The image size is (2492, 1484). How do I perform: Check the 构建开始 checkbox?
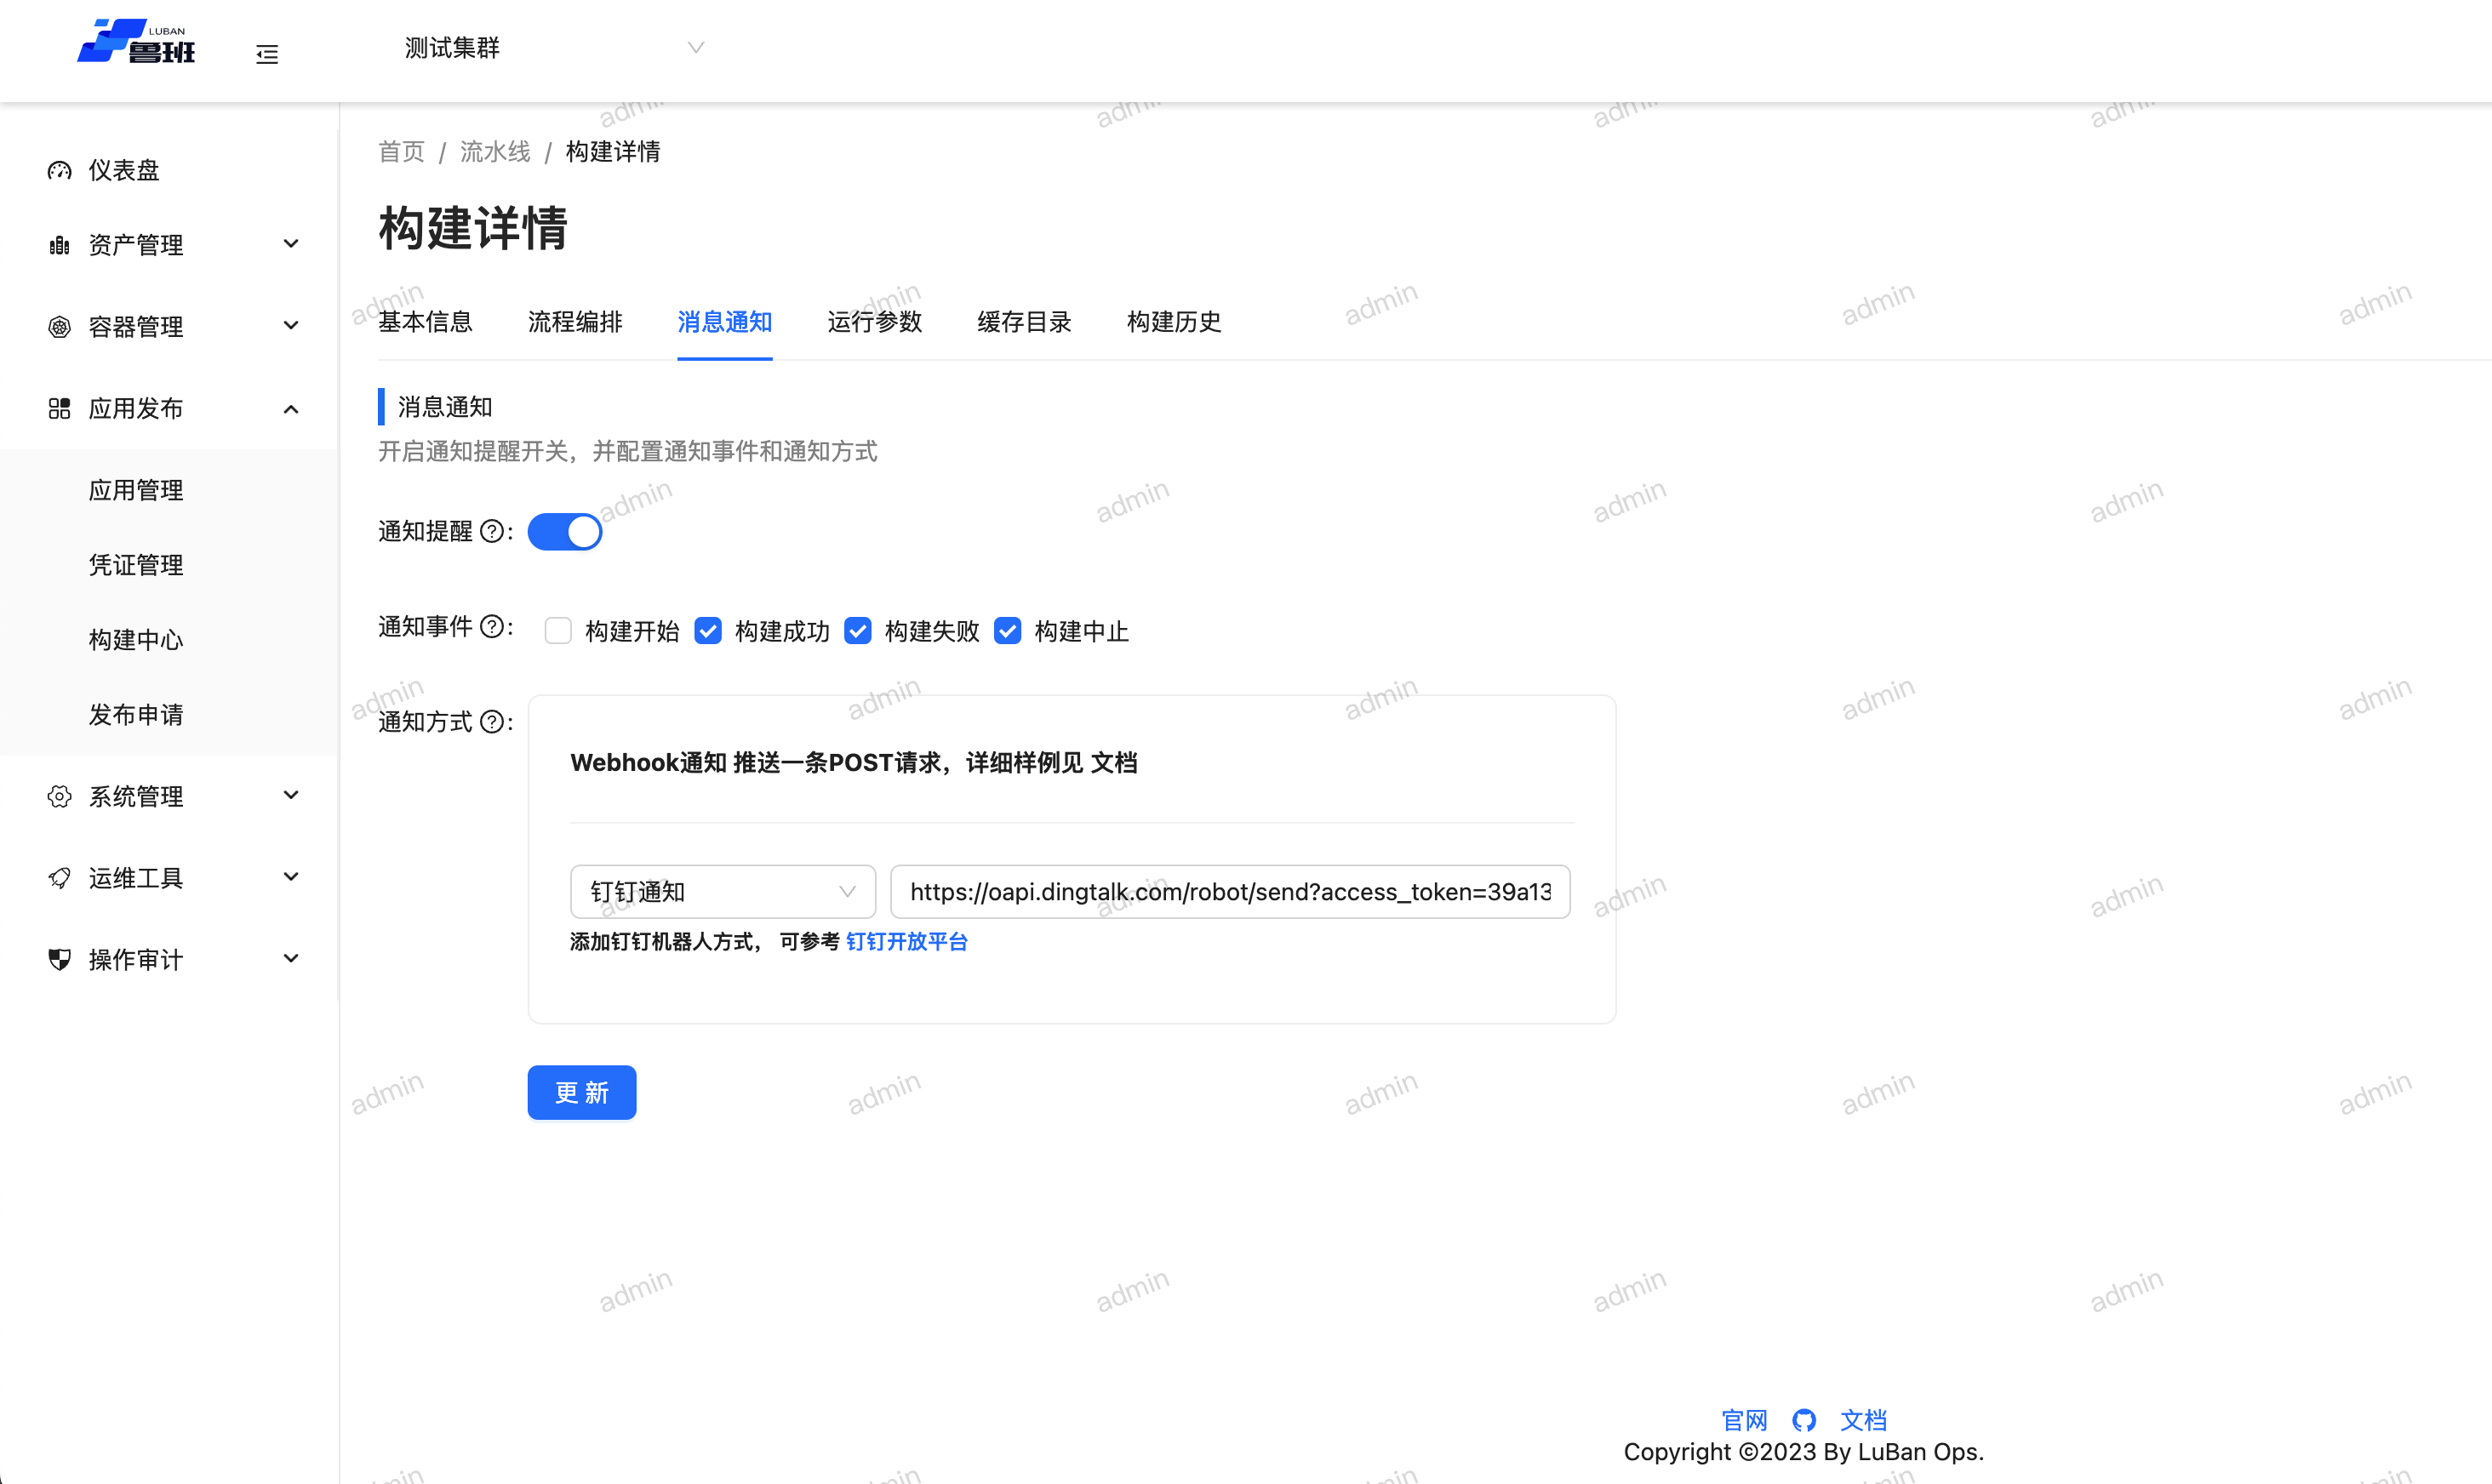[x=558, y=631]
